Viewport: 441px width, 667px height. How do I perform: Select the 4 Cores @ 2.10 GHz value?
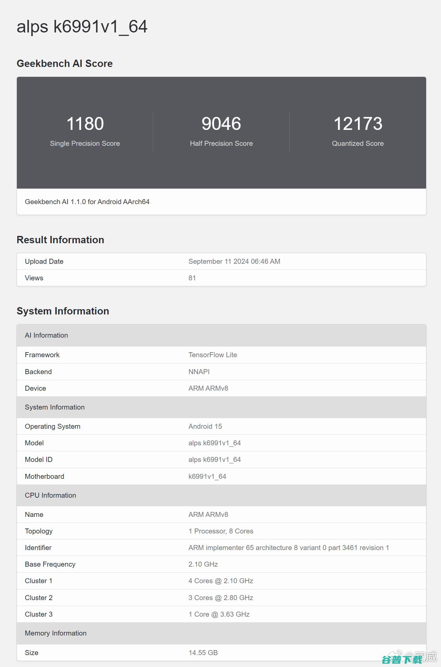tap(221, 581)
